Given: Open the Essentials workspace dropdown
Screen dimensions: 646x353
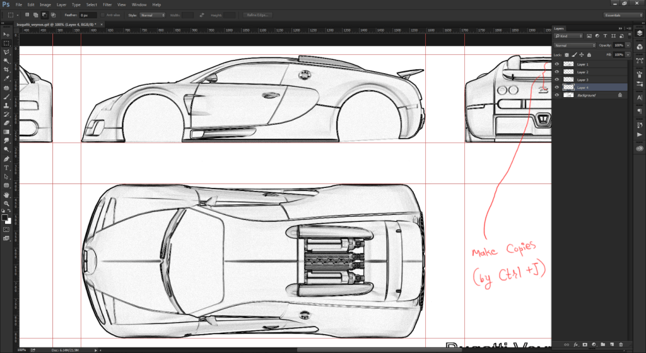Looking at the screenshot, I should coord(623,15).
